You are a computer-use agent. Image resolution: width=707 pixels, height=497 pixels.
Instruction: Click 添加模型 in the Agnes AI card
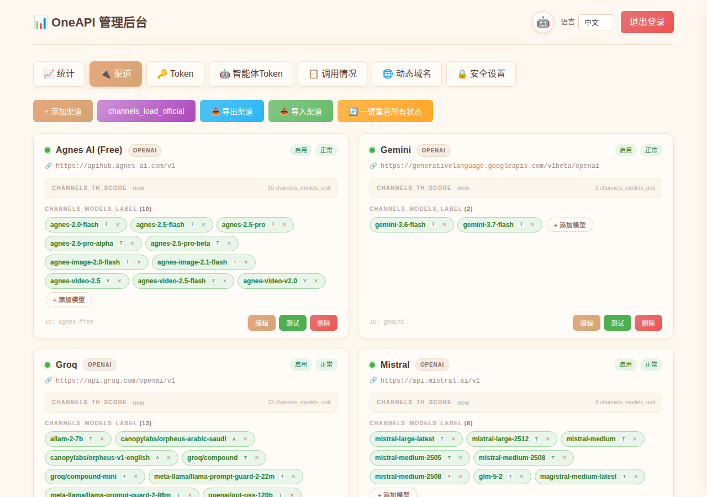tap(69, 300)
